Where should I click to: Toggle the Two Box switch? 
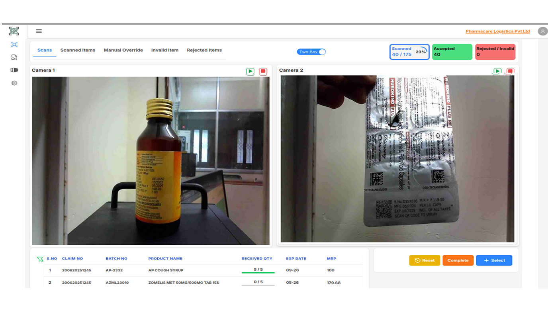coord(311,52)
